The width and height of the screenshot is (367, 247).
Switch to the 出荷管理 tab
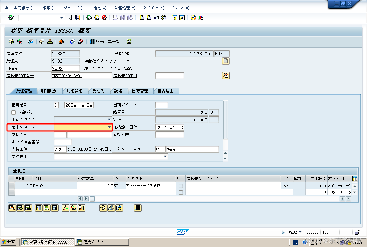[140, 91]
